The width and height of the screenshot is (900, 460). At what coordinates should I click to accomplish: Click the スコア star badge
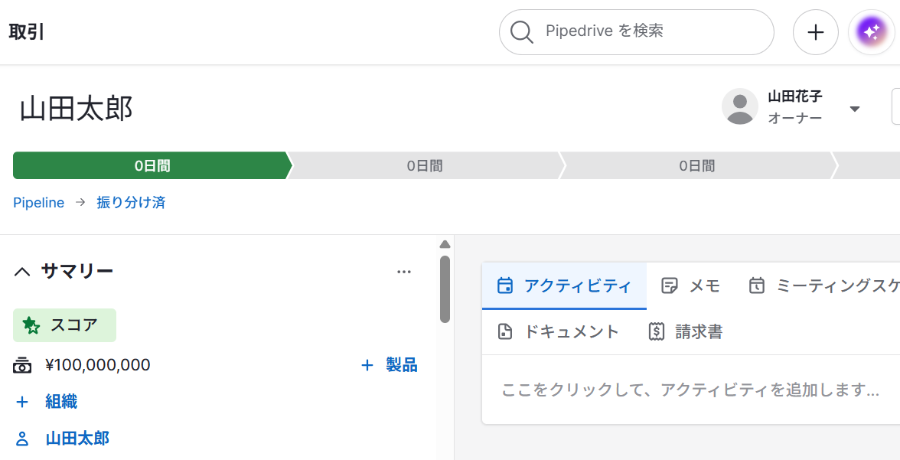(x=64, y=325)
